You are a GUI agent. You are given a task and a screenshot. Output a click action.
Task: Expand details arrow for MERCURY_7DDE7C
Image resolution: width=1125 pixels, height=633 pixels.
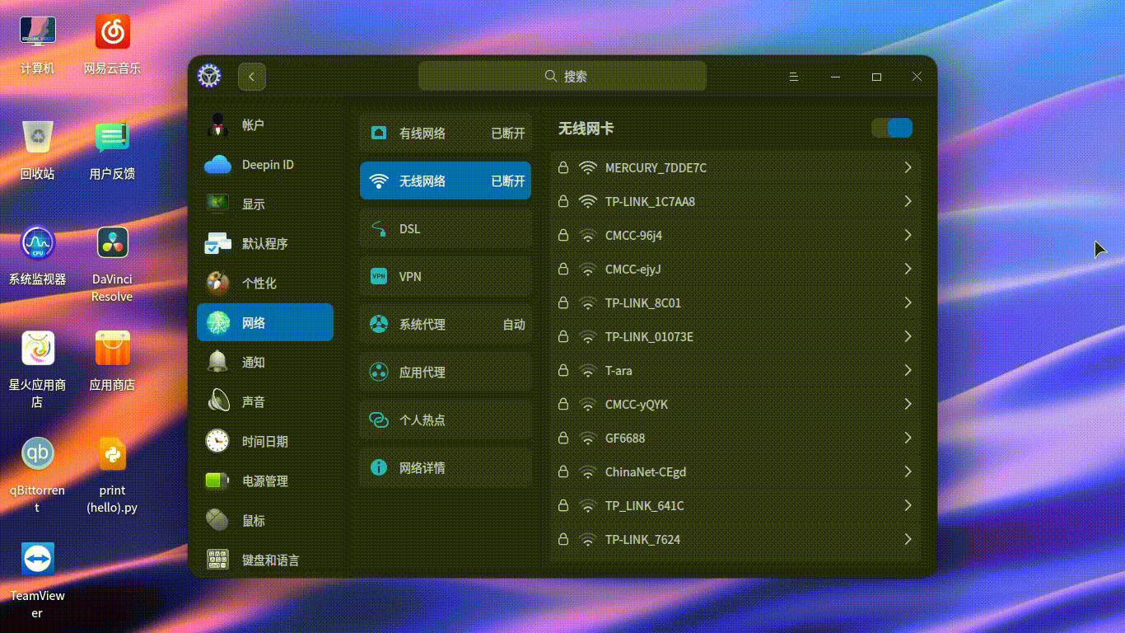click(x=908, y=168)
